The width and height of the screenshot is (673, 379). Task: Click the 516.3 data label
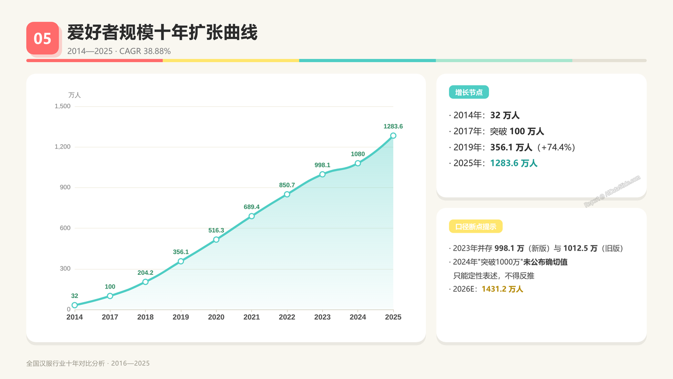pyautogui.click(x=216, y=231)
